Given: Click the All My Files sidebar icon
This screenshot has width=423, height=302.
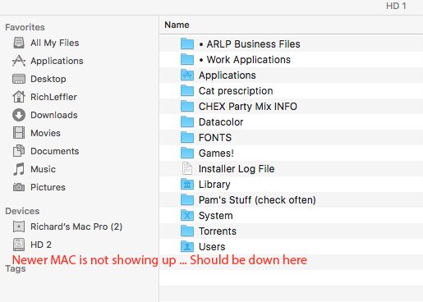Looking at the screenshot, I should [x=19, y=43].
